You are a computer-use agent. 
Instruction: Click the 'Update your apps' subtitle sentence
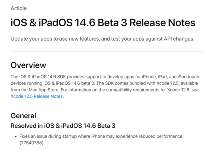pyautogui.click(x=102, y=39)
